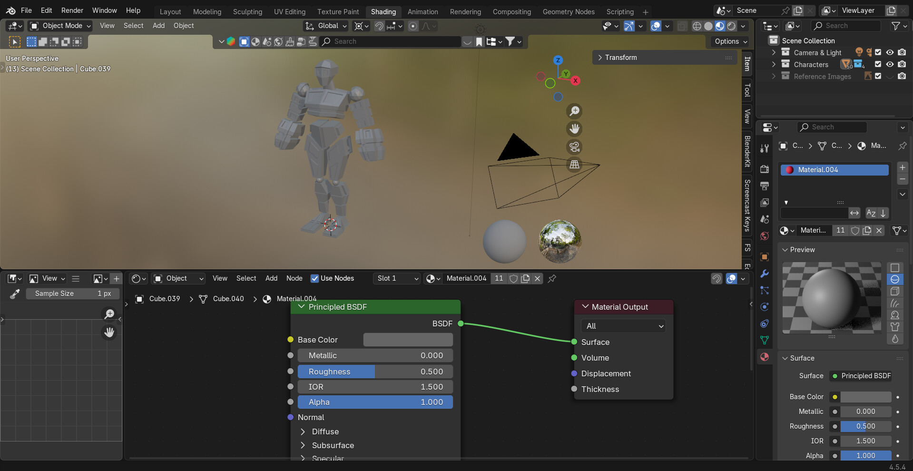Toggle camera view in the viewport

click(x=575, y=147)
